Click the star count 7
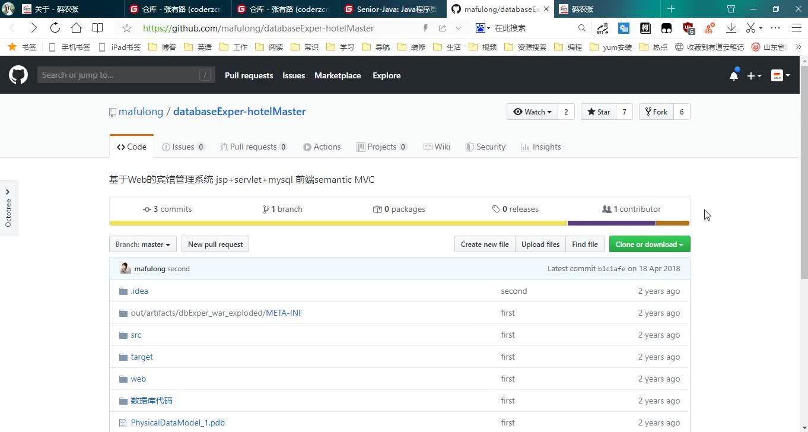808x432 pixels. coord(624,112)
